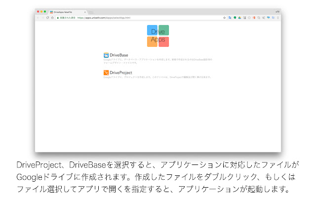Screen dimensions: 316x197
Task: Click the orange Office extension icon
Action: pos(254,18)
